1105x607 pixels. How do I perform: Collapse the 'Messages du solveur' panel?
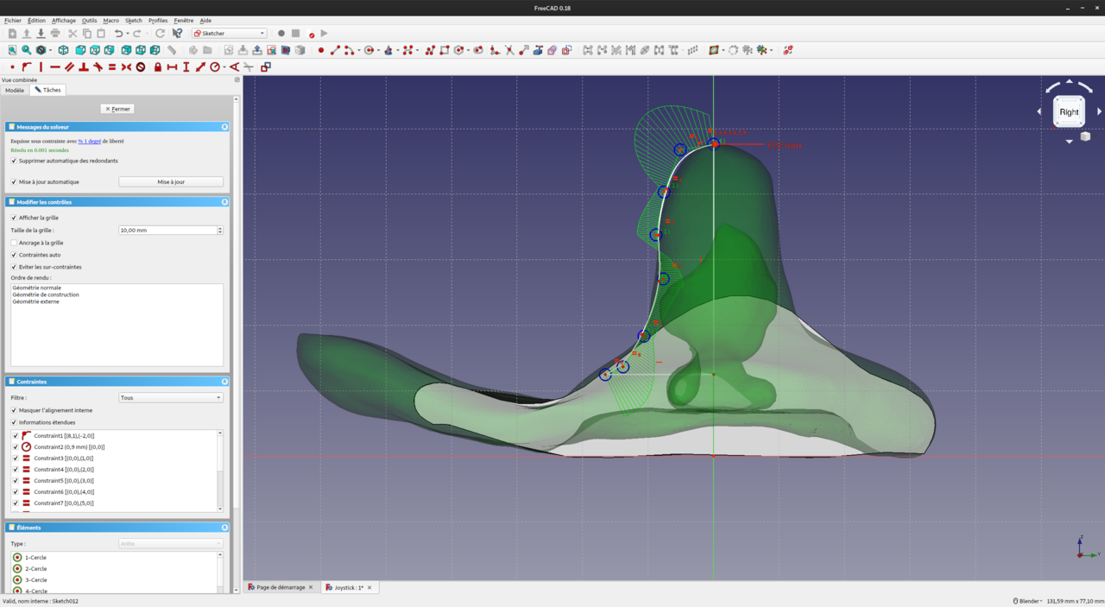tap(224, 127)
